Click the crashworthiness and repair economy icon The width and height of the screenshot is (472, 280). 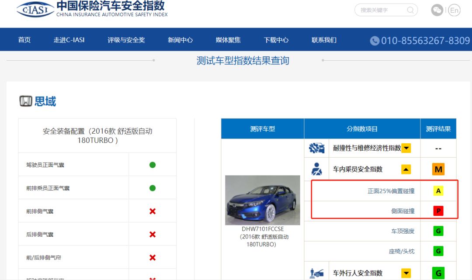pyautogui.click(x=316, y=148)
